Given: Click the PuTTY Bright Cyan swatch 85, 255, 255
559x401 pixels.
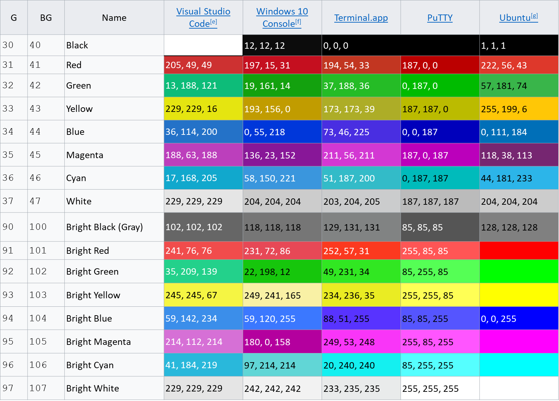Looking at the screenshot, I should [x=440, y=365].
